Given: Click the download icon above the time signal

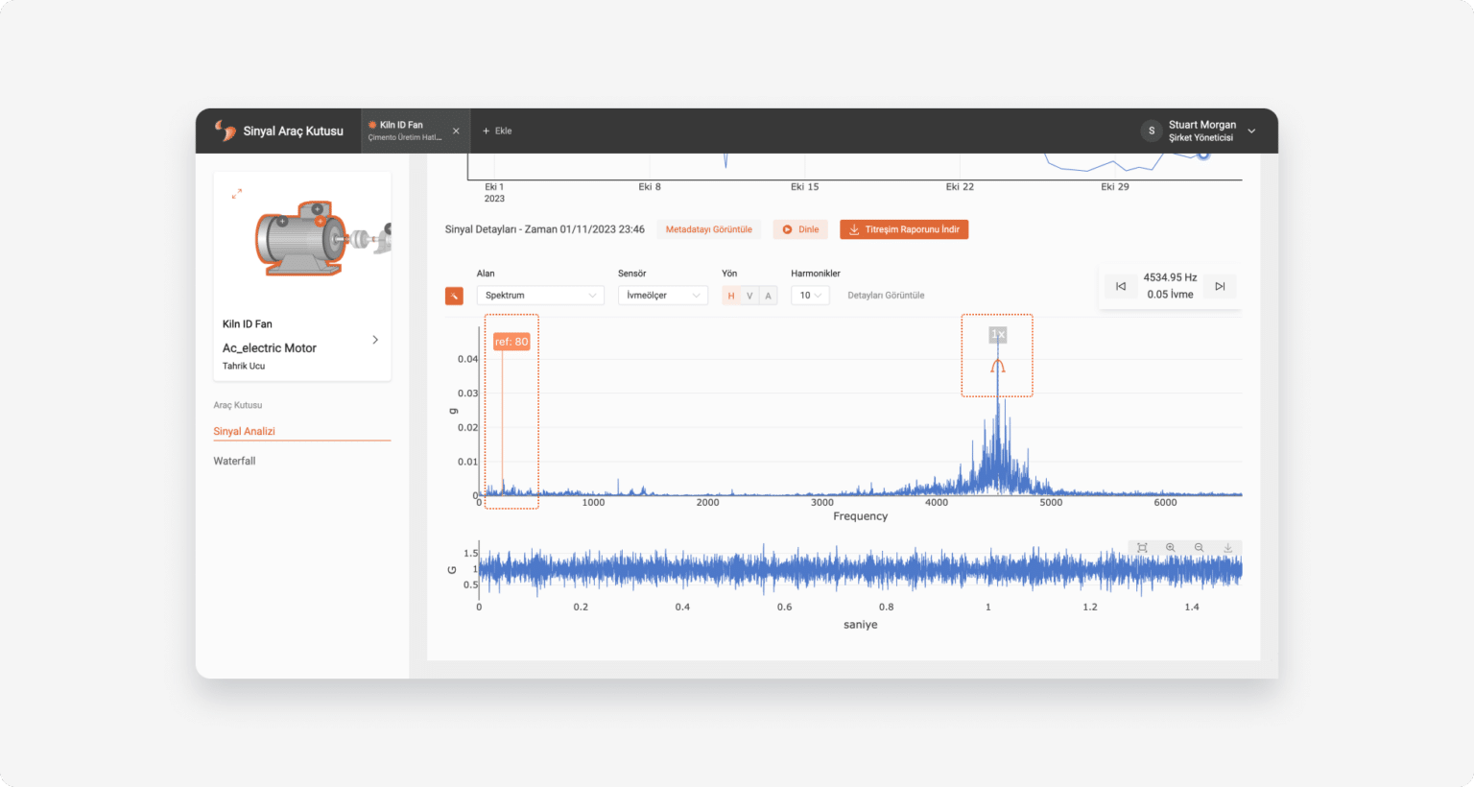Looking at the screenshot, I should 1227,547.
